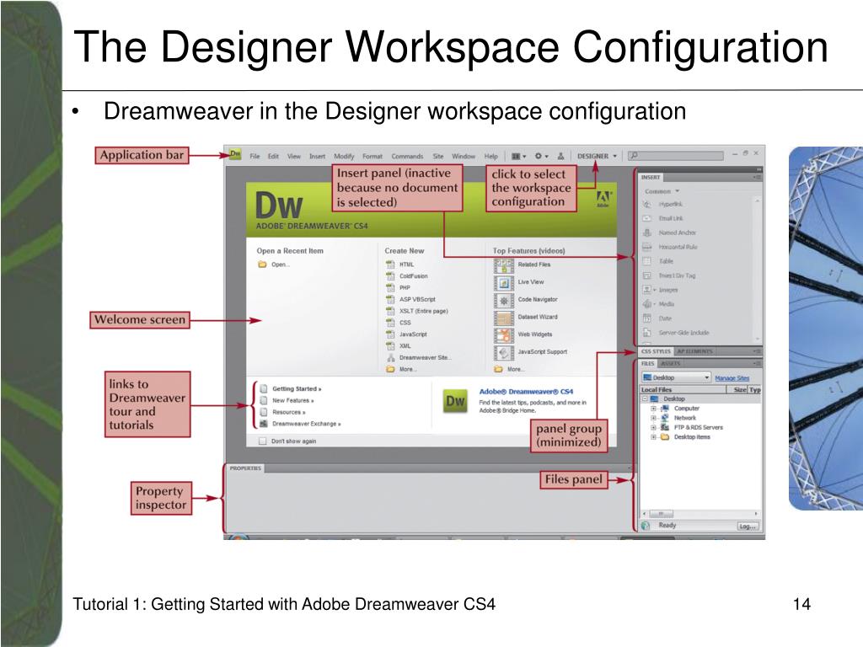Click the Server-Side Include icon
Viewport: 863px width, 647px height.
tap(647, 333)
